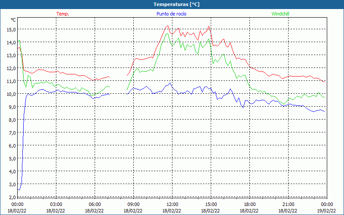Click the 15:00 time axis label

click(211, 205)
